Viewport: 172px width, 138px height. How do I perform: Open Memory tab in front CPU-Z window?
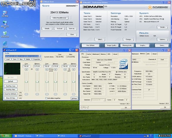click(x=103, y=54)
